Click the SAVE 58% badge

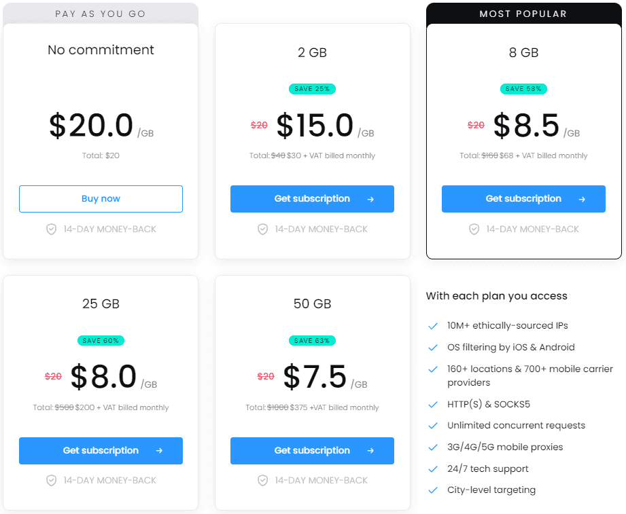[523, 89]
